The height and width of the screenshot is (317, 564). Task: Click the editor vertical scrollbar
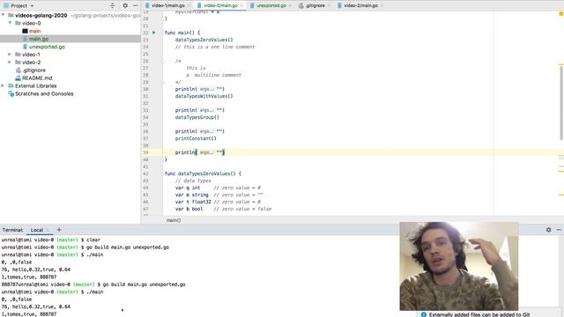pos(561,102)
